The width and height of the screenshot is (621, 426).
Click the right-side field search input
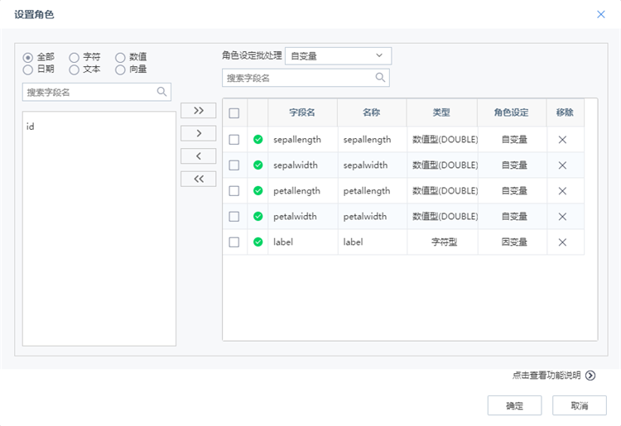pyautogui.click(x=298, y=78)
